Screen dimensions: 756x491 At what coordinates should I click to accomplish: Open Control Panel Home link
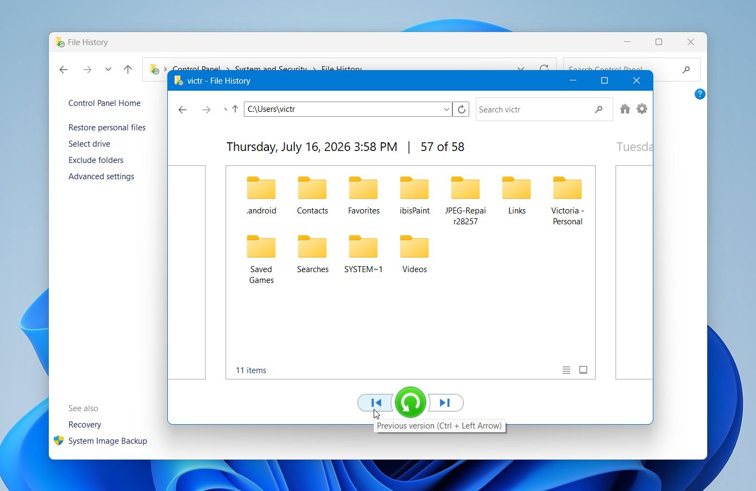pyautogui.click(x=104, y=103)
